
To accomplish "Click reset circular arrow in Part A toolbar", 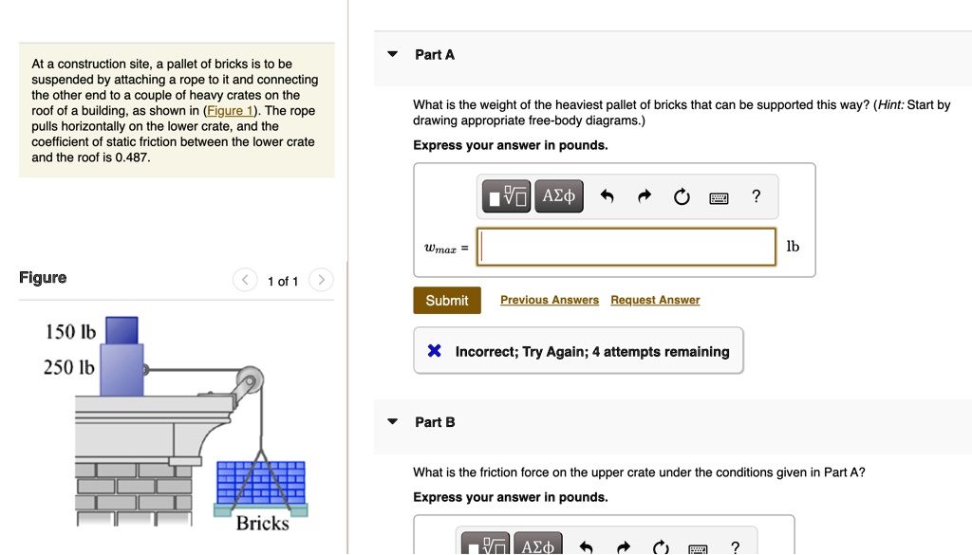I will coord(682,197).
